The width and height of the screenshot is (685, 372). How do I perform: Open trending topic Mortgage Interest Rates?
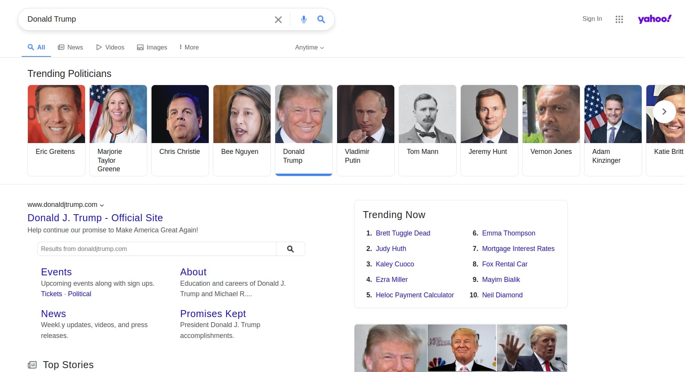point(518,249)
